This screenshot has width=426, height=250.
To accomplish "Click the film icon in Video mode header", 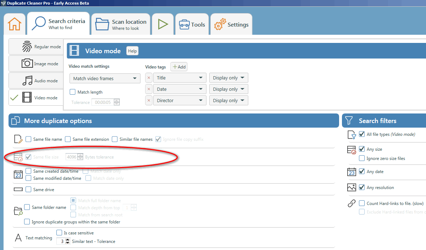I will (x=74, y=51).
